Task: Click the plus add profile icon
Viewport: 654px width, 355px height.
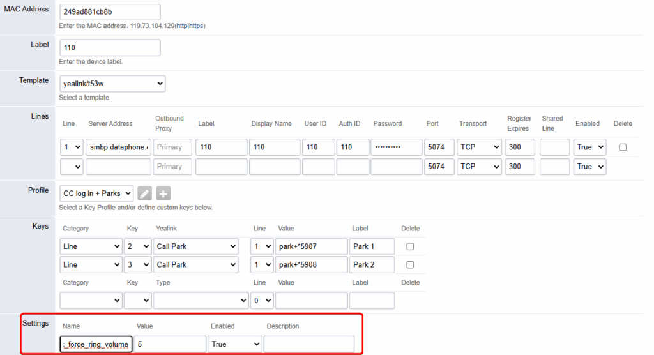Action: [163, 193]
